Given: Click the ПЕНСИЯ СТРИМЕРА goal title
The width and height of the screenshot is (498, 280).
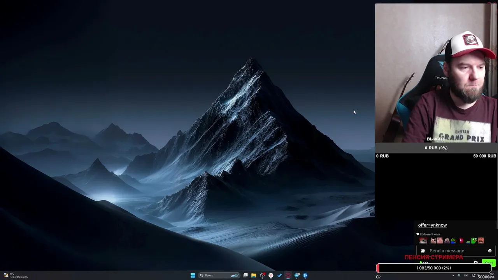Looking at the screenshot, I should pos(434,257).
